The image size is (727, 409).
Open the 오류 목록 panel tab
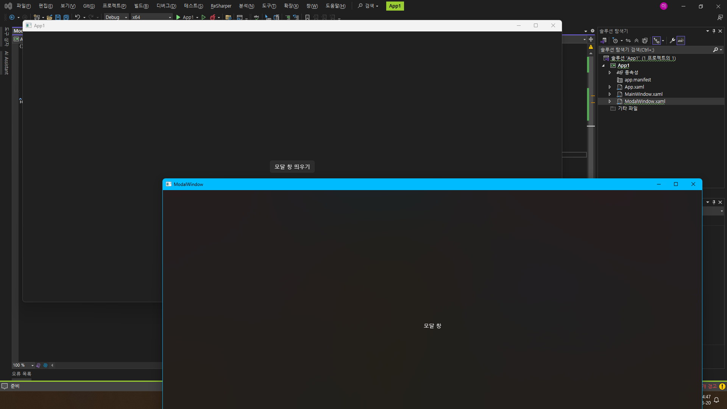tap(22, 374)
